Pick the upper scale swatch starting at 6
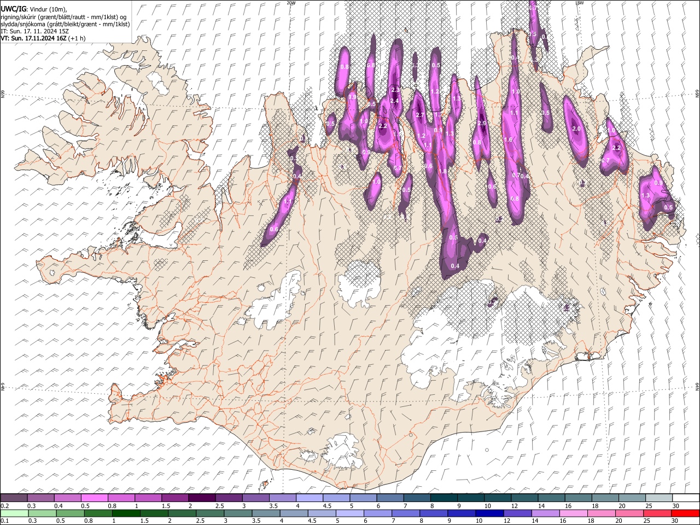 coord(390,498)
